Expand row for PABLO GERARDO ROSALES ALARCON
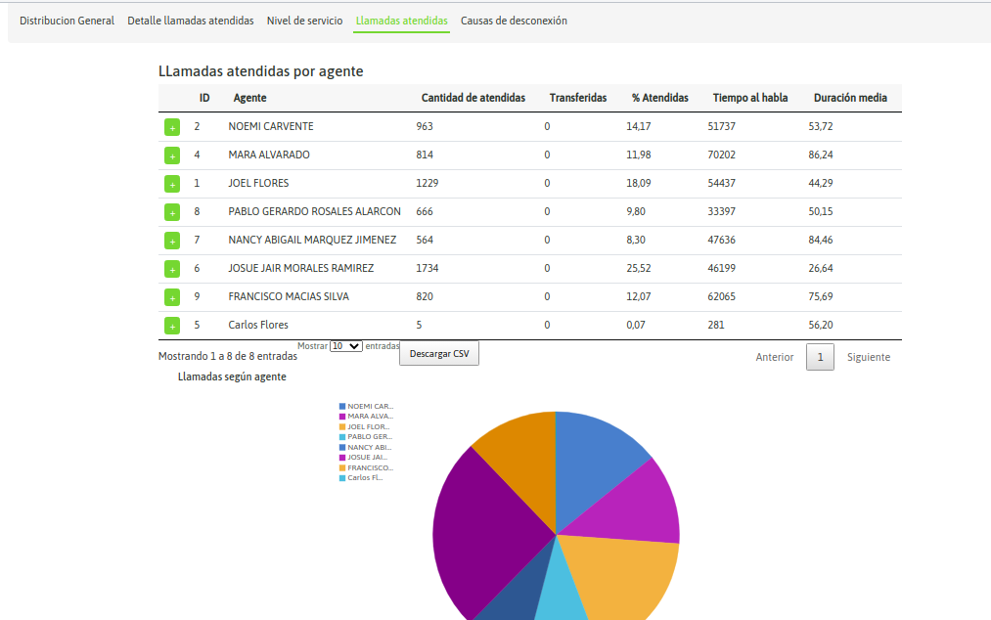The image size is (991, 620). click(x=172, y=212)
